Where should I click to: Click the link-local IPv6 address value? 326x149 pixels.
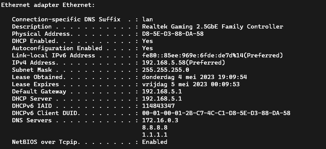tap(212, 55)
